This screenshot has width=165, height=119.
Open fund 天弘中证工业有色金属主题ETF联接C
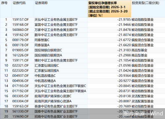[x=60, y=86]
